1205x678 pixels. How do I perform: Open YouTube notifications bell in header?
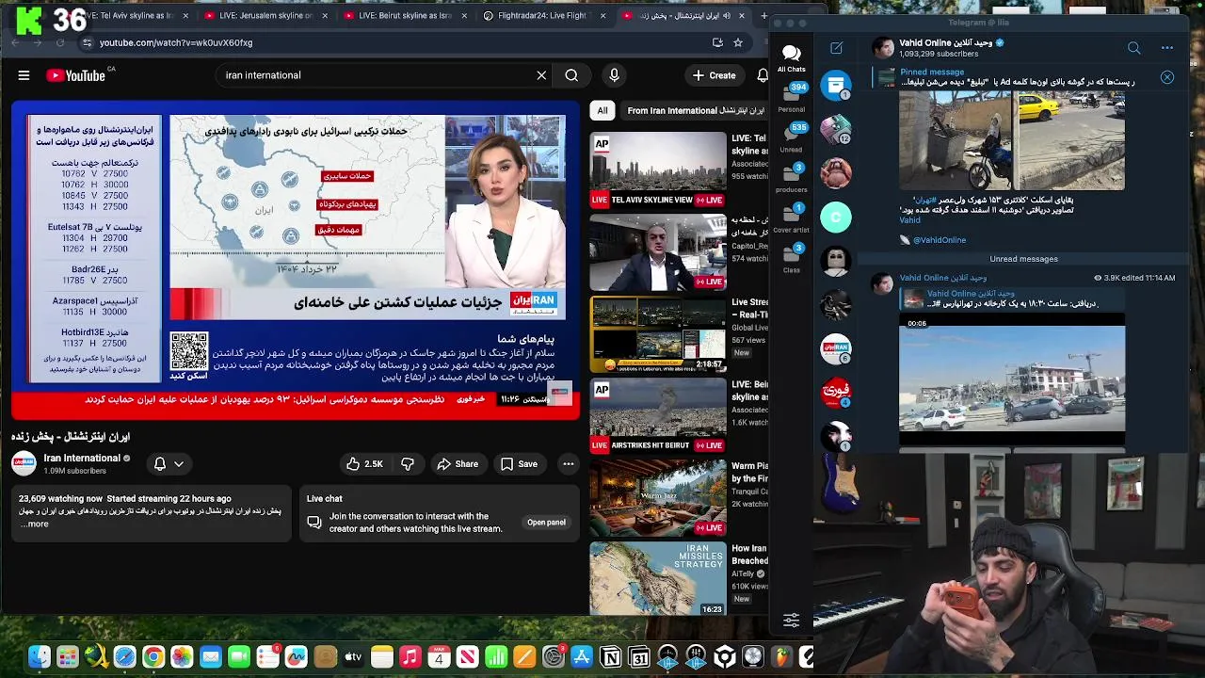point(763,75)
